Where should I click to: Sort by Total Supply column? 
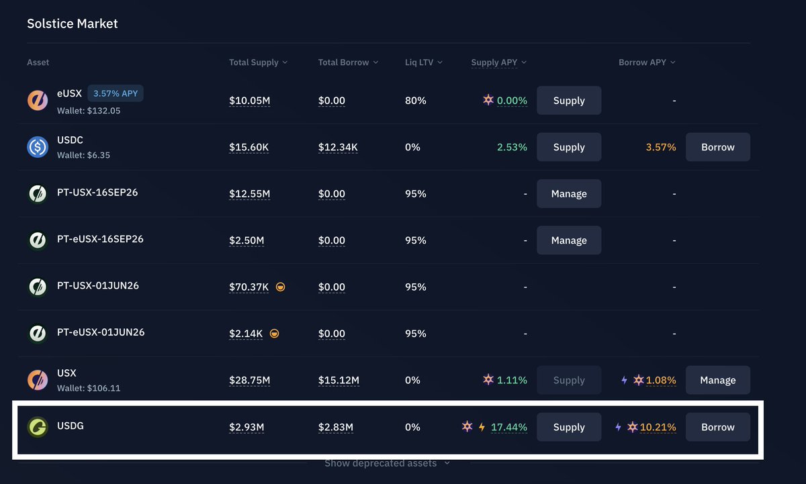click(259, 62)
